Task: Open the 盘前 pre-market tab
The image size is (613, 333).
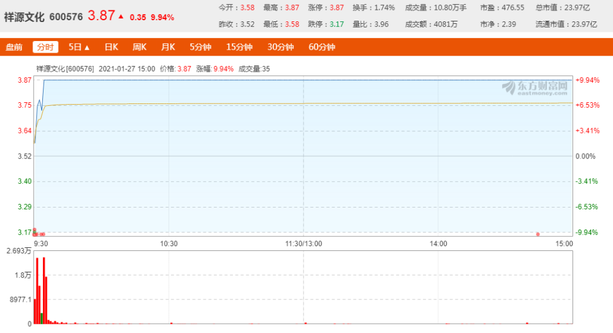Action: coord(14,47)
